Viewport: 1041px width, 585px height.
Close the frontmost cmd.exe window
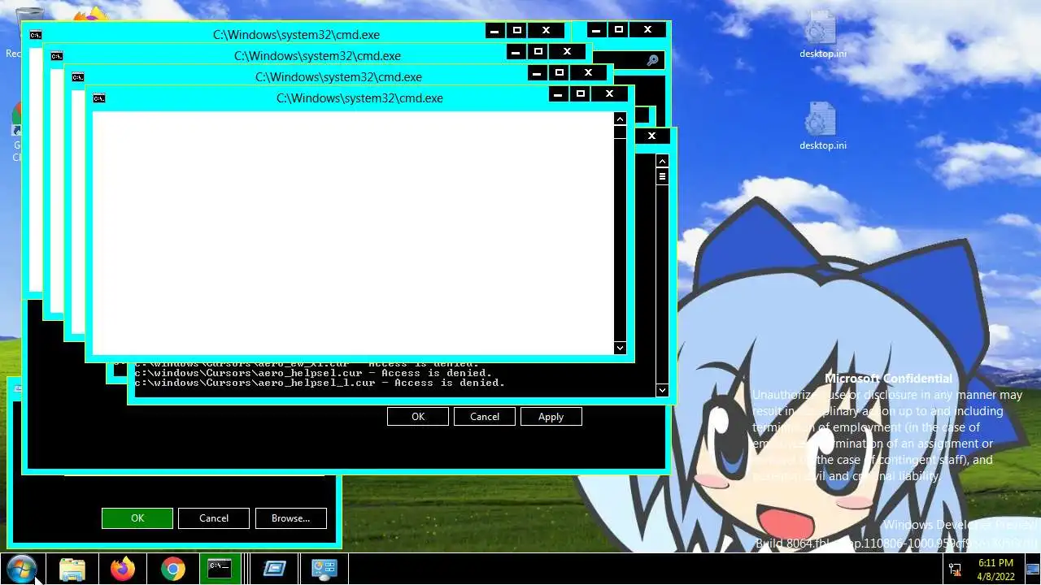point(609,94)
